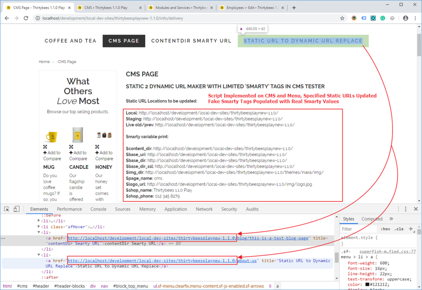Expand the collapsed sfHover li node
Viewport: 422px width, 290px height.
coord(39,227)
